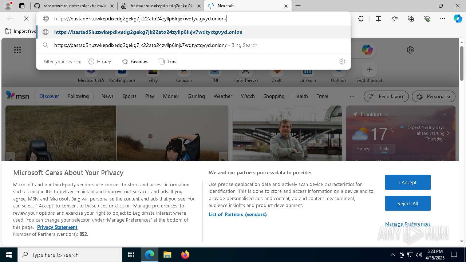Select the Bing Search suggestion row
The width and height of the screenshot is (466, 262).
(x=193, y=45)
